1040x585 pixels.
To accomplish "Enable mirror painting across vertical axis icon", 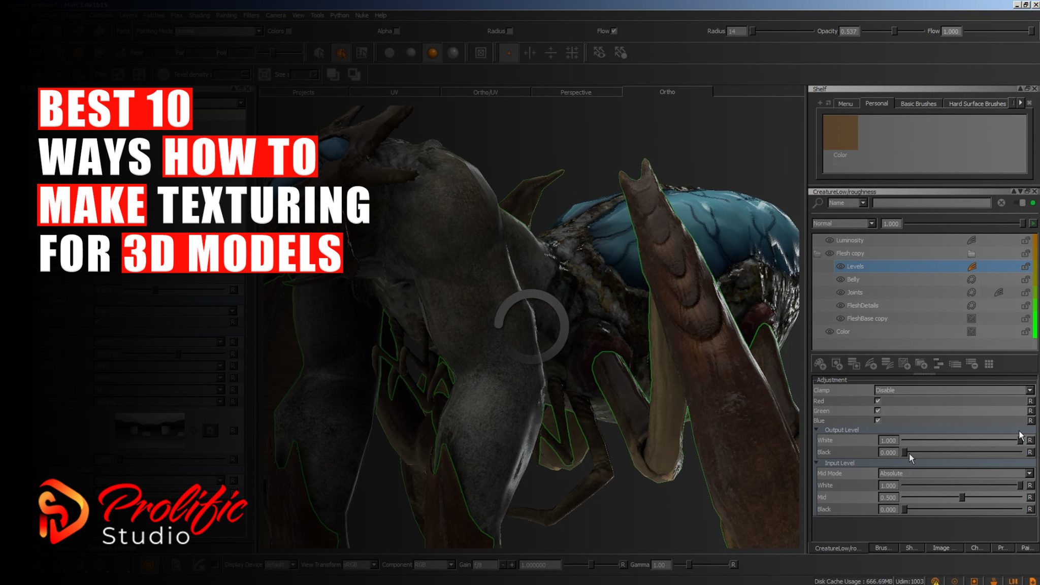I will (529, 52).
